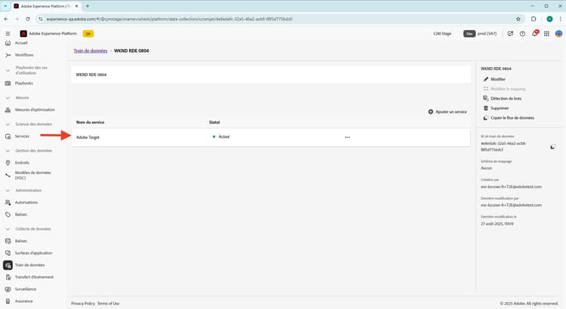This screenshot has height=309, width=566.
Task: Click the Train de données breadcrumb link
Action: point(91,50)
